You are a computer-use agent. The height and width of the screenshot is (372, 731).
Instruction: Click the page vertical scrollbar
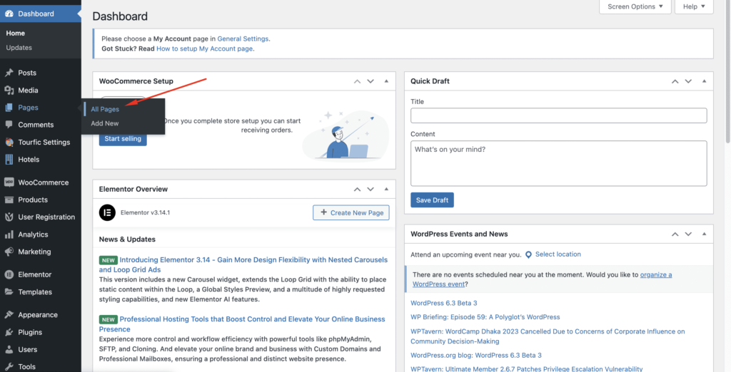(727, 72)
